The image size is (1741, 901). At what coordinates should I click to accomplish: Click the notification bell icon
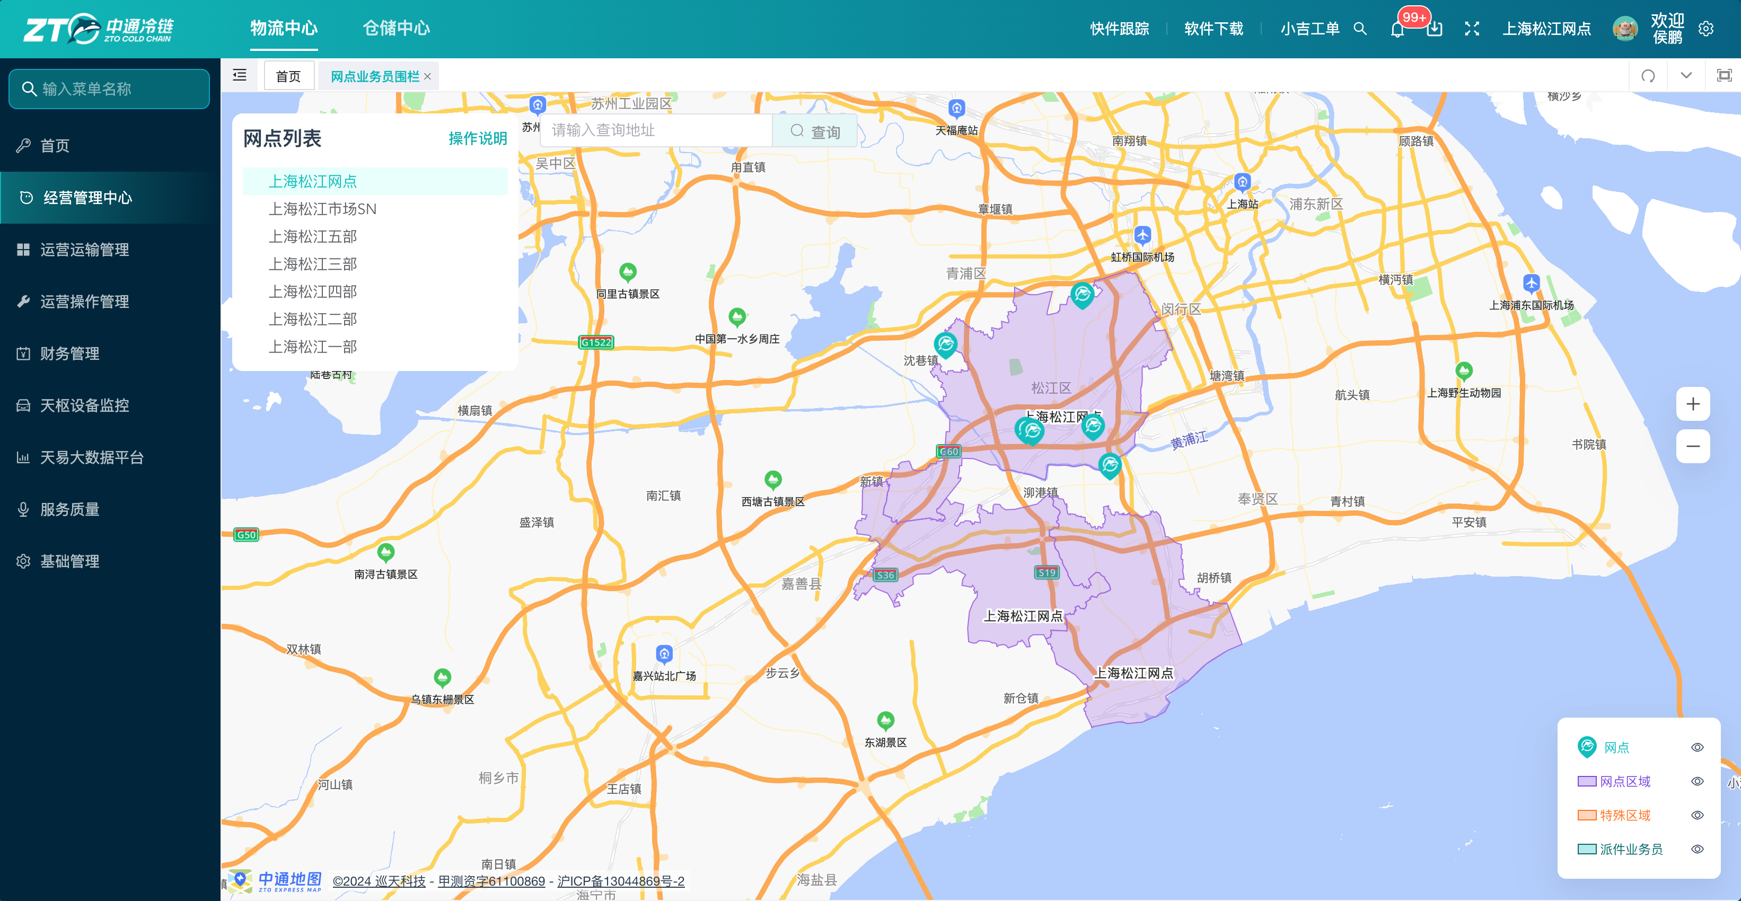(1397, 29)
